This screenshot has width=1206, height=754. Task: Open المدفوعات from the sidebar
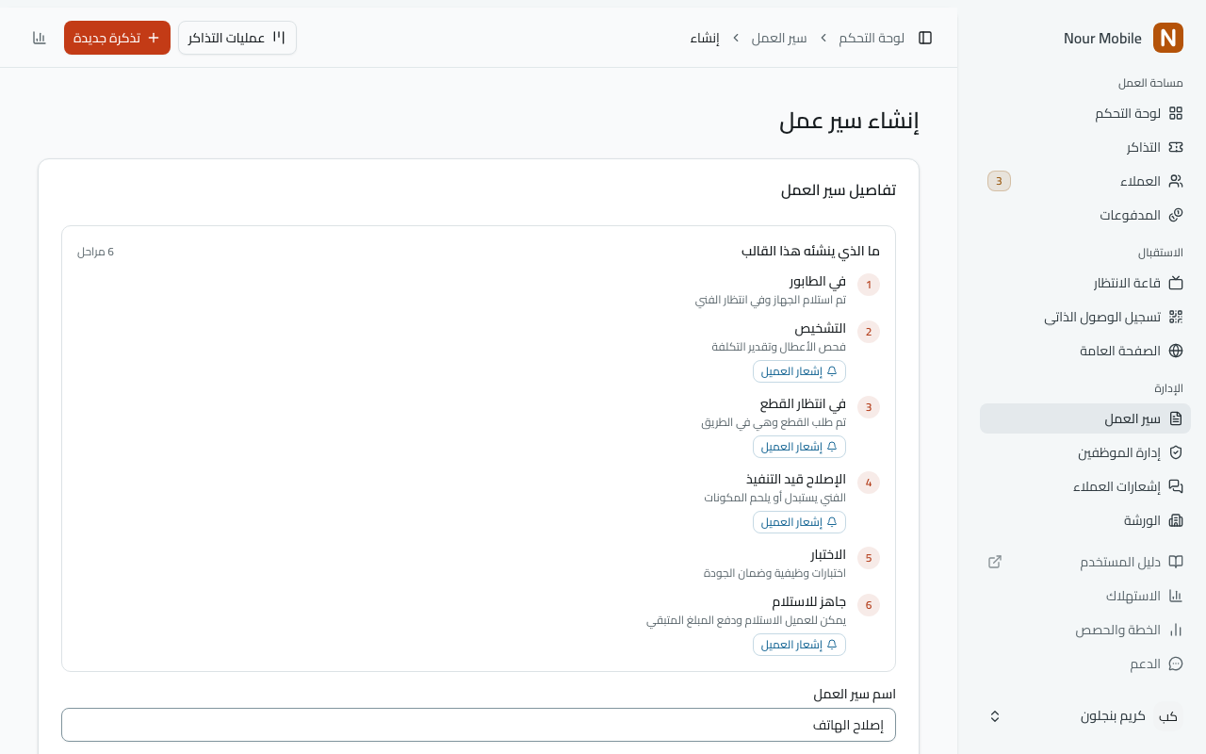tap(1085, 215)
